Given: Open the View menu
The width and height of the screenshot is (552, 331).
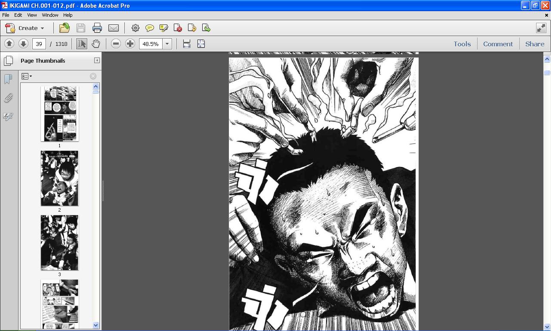Looking at the screenshot, I should [x=32, y=15].
